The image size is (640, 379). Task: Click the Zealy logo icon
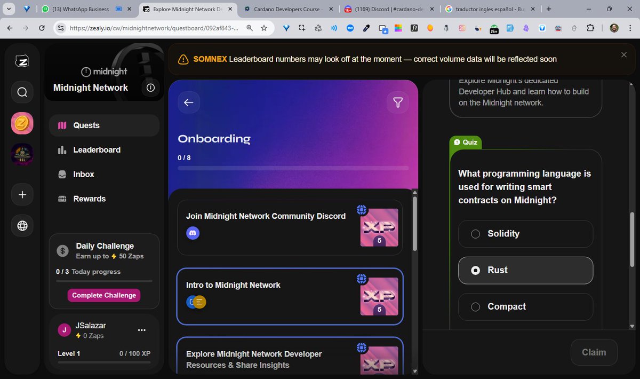[22, 61]
